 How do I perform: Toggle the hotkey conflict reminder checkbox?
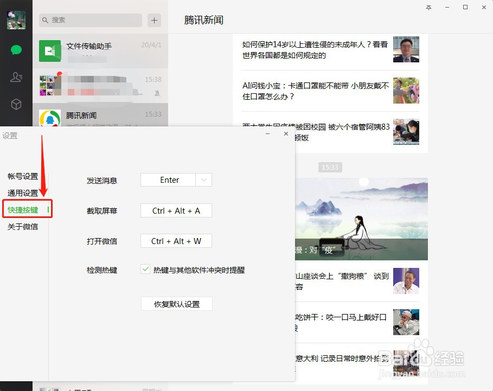144,270
